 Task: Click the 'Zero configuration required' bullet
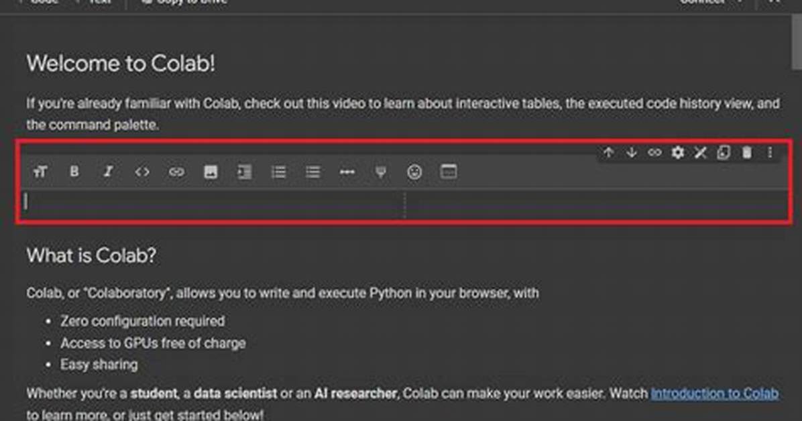143,321
